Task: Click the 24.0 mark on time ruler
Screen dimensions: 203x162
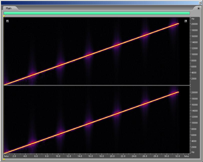Action: coord(134,156)
